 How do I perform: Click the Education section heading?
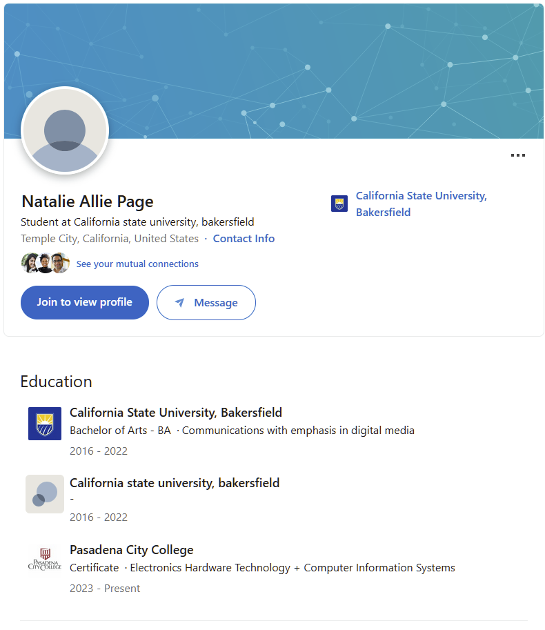tap(56, 382)
